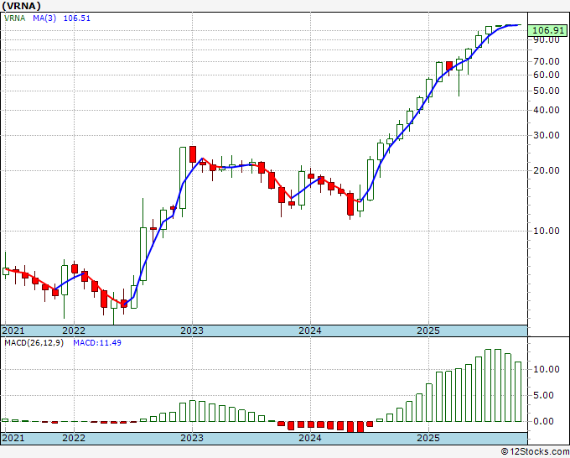This screenshot has height=458, width=570.
Task: Click the 0.00 label on the MACD axis
Action: click(x=545, y=421)
